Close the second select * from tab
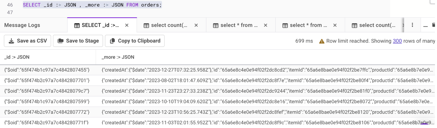This screenshot has width=437, height=128. pyautogui.click(x=335, y=25)
